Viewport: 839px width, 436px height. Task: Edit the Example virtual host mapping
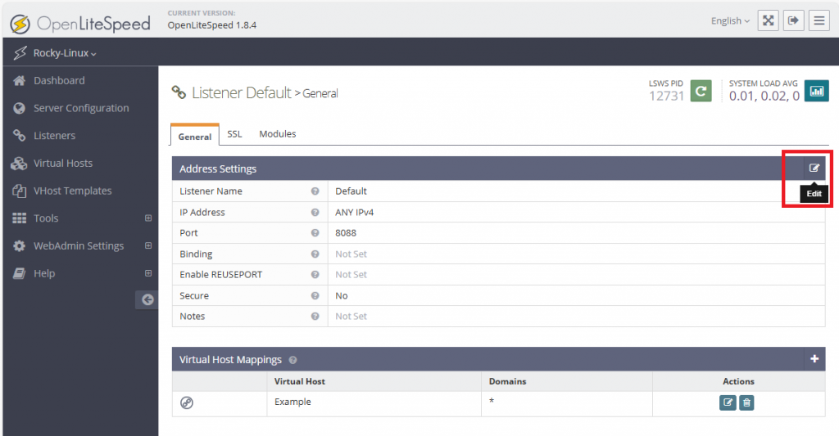[728, 402]
